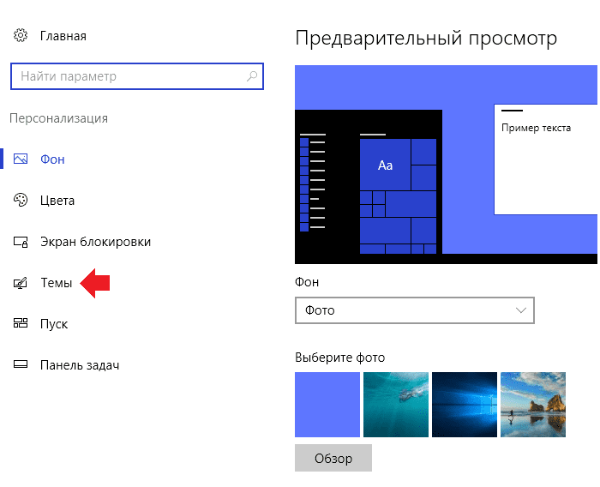This screenshot has height=487, width=600.
Task: Click the Предварительный просмотр heading
Action: click(426, 39)
